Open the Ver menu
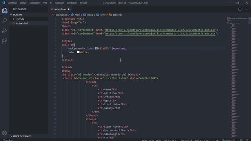This screenshot has height=141, width=251. [x=45, y=3]
